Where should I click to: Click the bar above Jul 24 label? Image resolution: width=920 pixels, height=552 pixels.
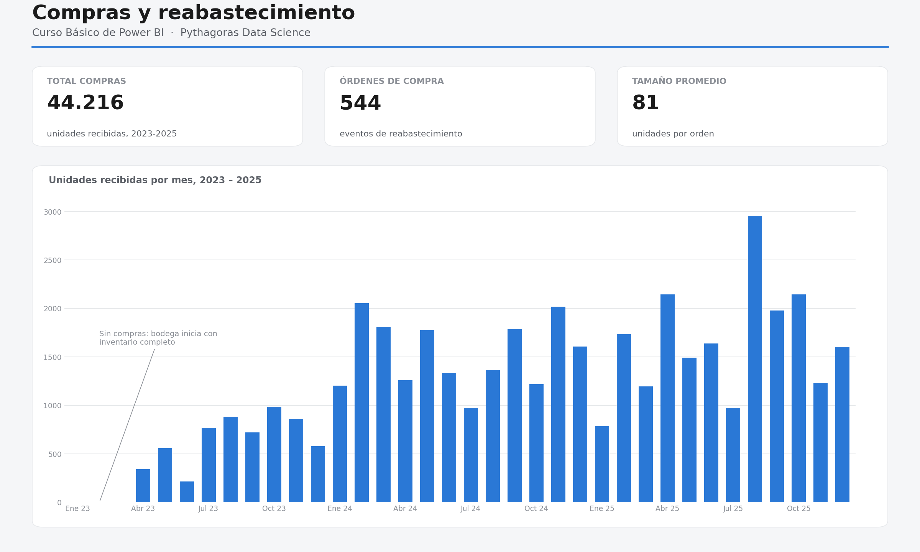[471, 455]
